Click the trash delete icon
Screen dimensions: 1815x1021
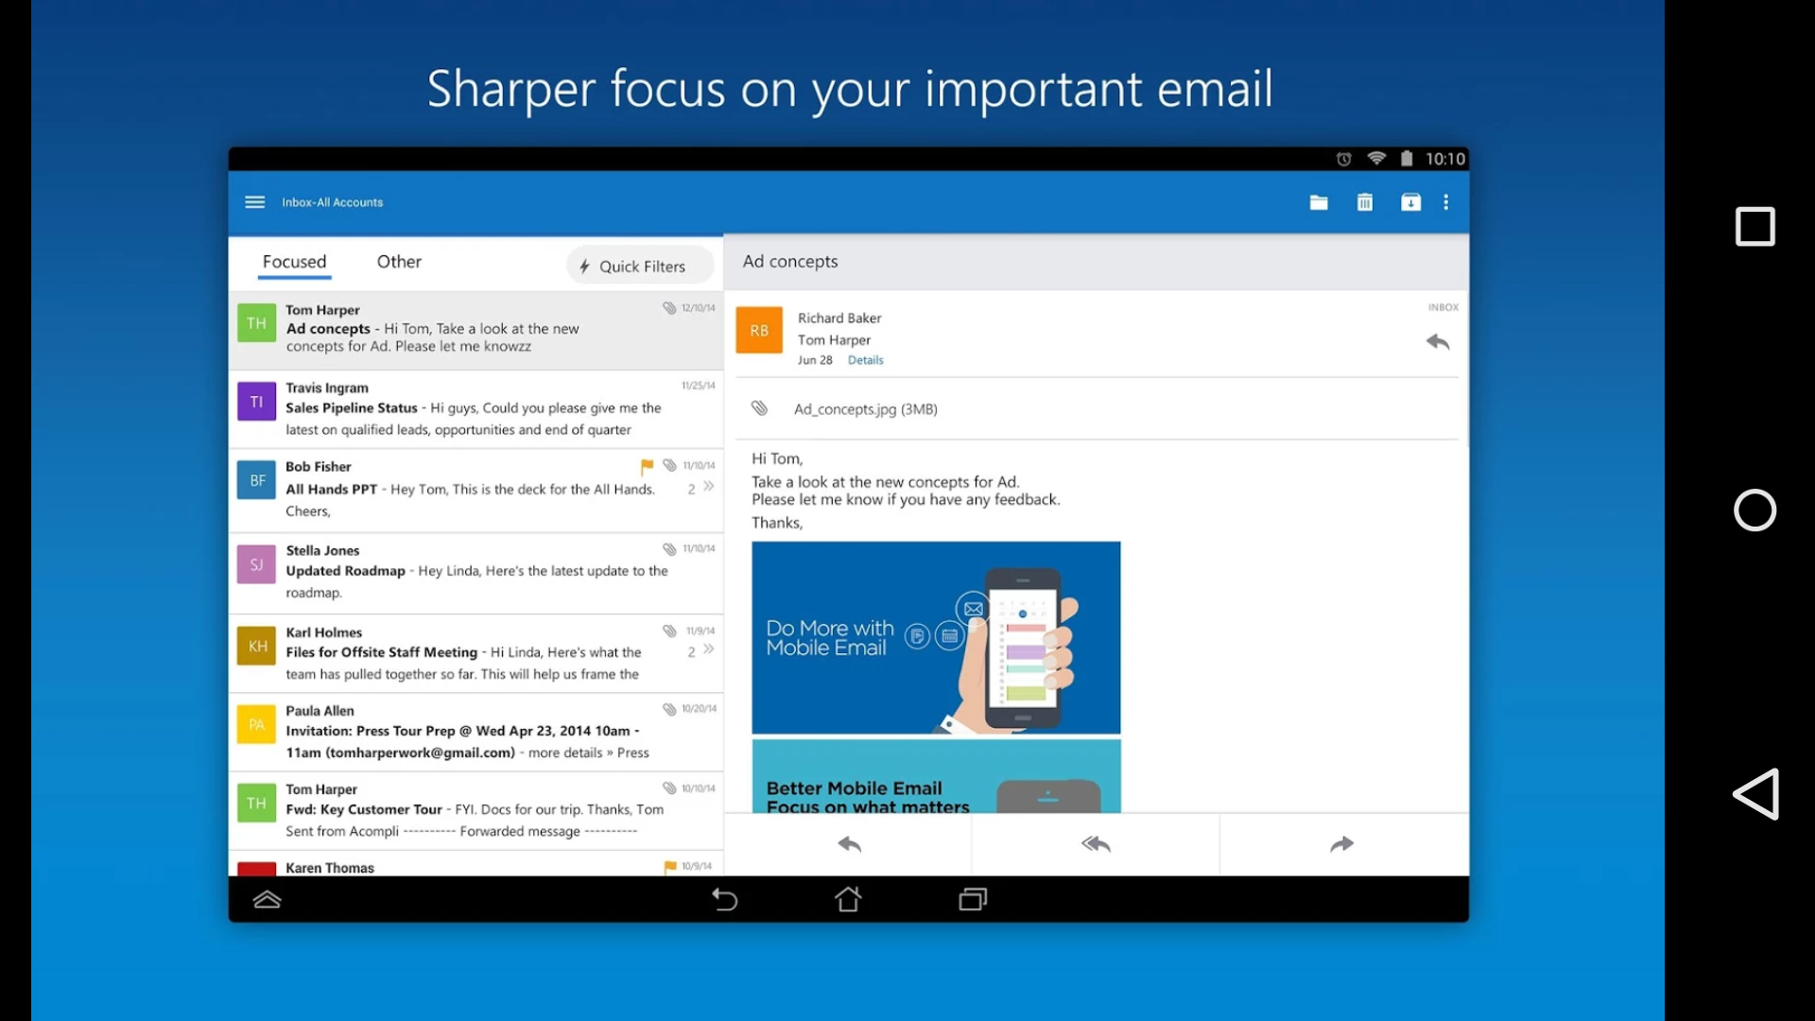click(1365, 202)
